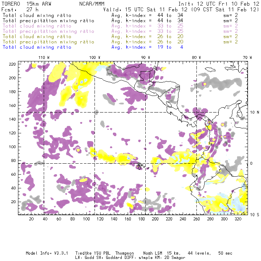This screenshot has height=261, width=261.
Task: Click purple 'sm= 2' beside k-index 33 to 25 cloud row
Action: click(x=230, y=26)
